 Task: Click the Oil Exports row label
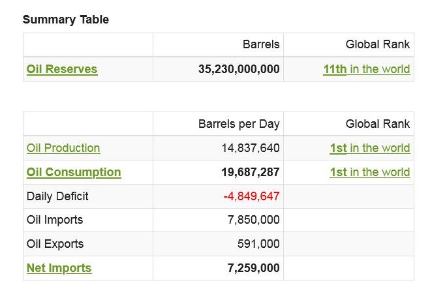[x=55, y=244]
